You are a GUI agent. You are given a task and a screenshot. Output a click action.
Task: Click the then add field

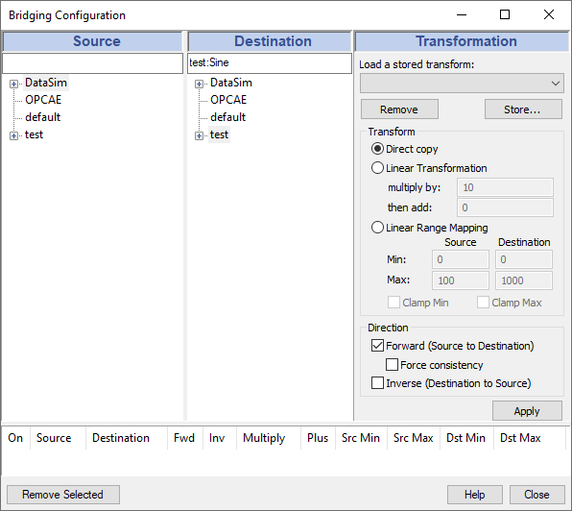tap(505, 207)
